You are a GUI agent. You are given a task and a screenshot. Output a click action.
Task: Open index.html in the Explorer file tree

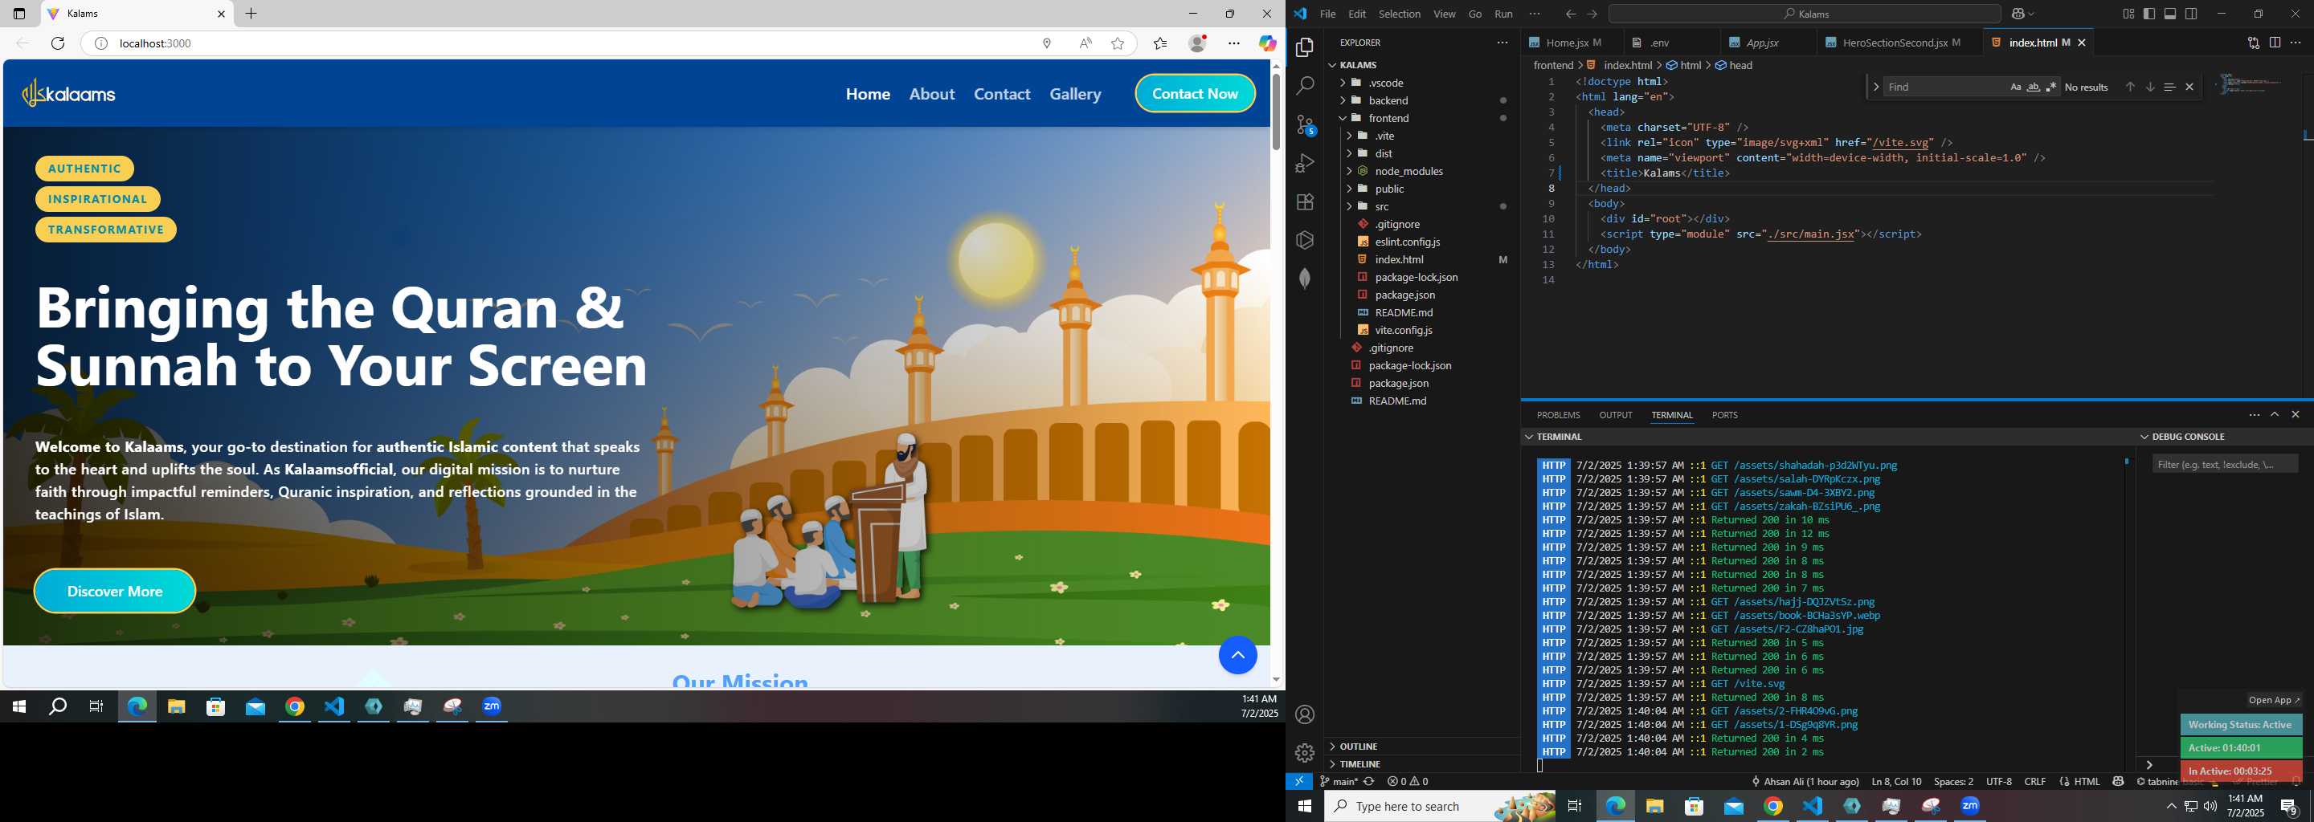(1399, 259)
